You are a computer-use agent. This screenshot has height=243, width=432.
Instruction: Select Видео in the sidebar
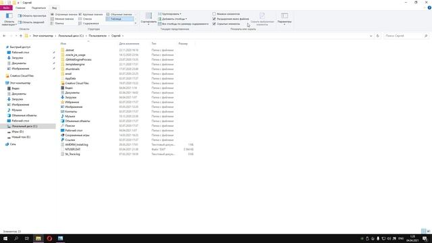(16, 88)
